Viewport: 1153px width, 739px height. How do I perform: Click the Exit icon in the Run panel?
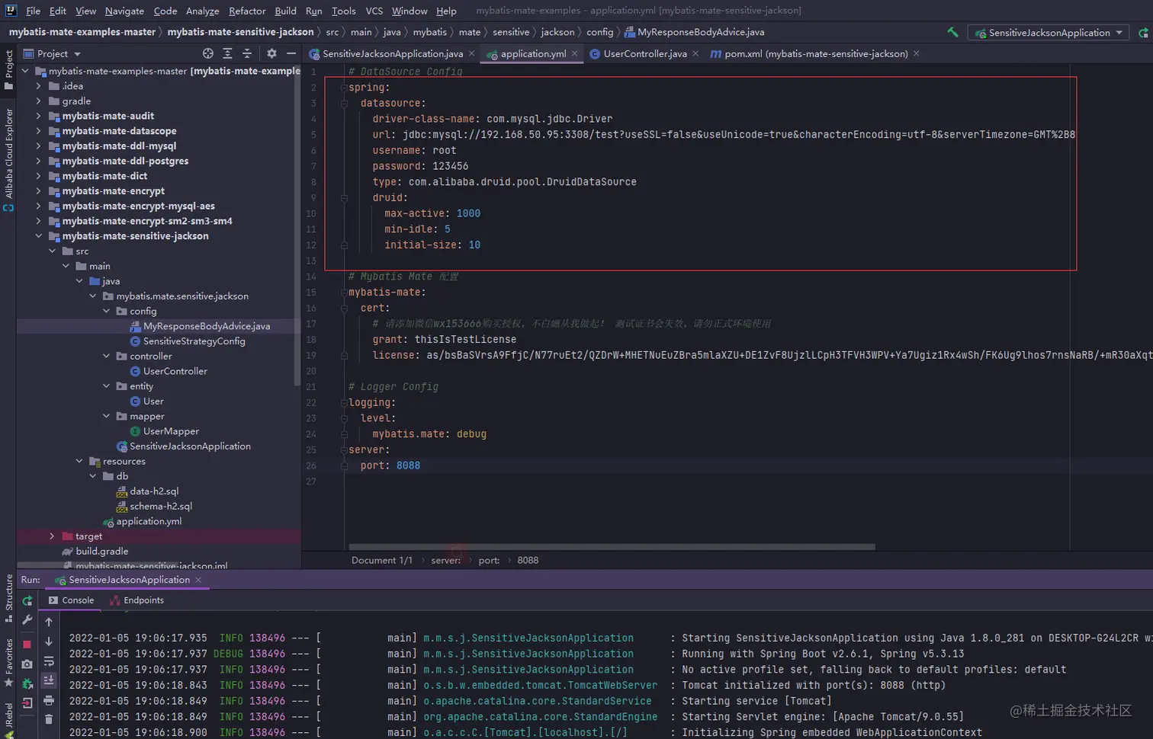pyautogui.click(x=27, y=703)
